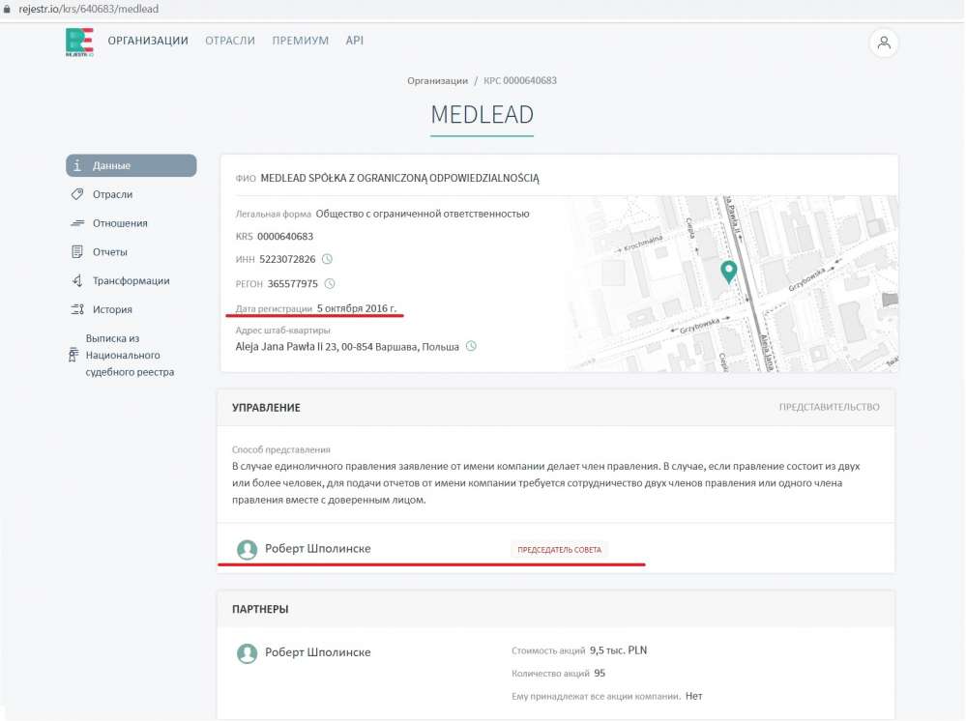Click the clock icon beside РЕГОН number
The height and width of the screenshot is (721, 966).
tap(330, 284)
